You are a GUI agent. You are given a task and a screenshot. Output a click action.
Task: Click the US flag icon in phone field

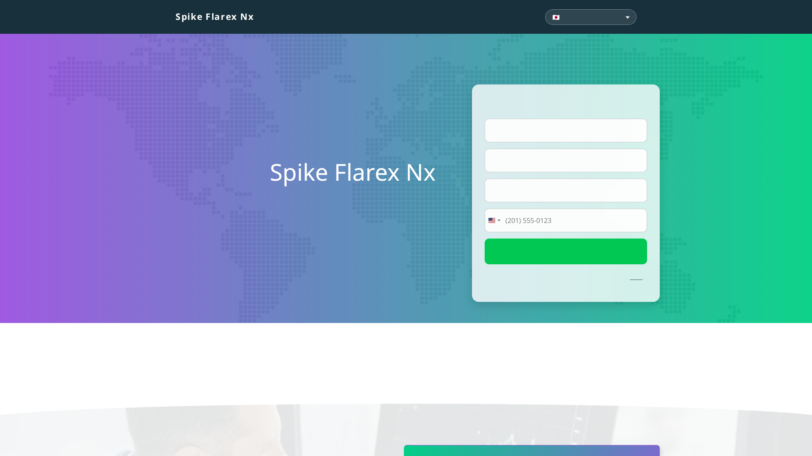click(492, 220)
